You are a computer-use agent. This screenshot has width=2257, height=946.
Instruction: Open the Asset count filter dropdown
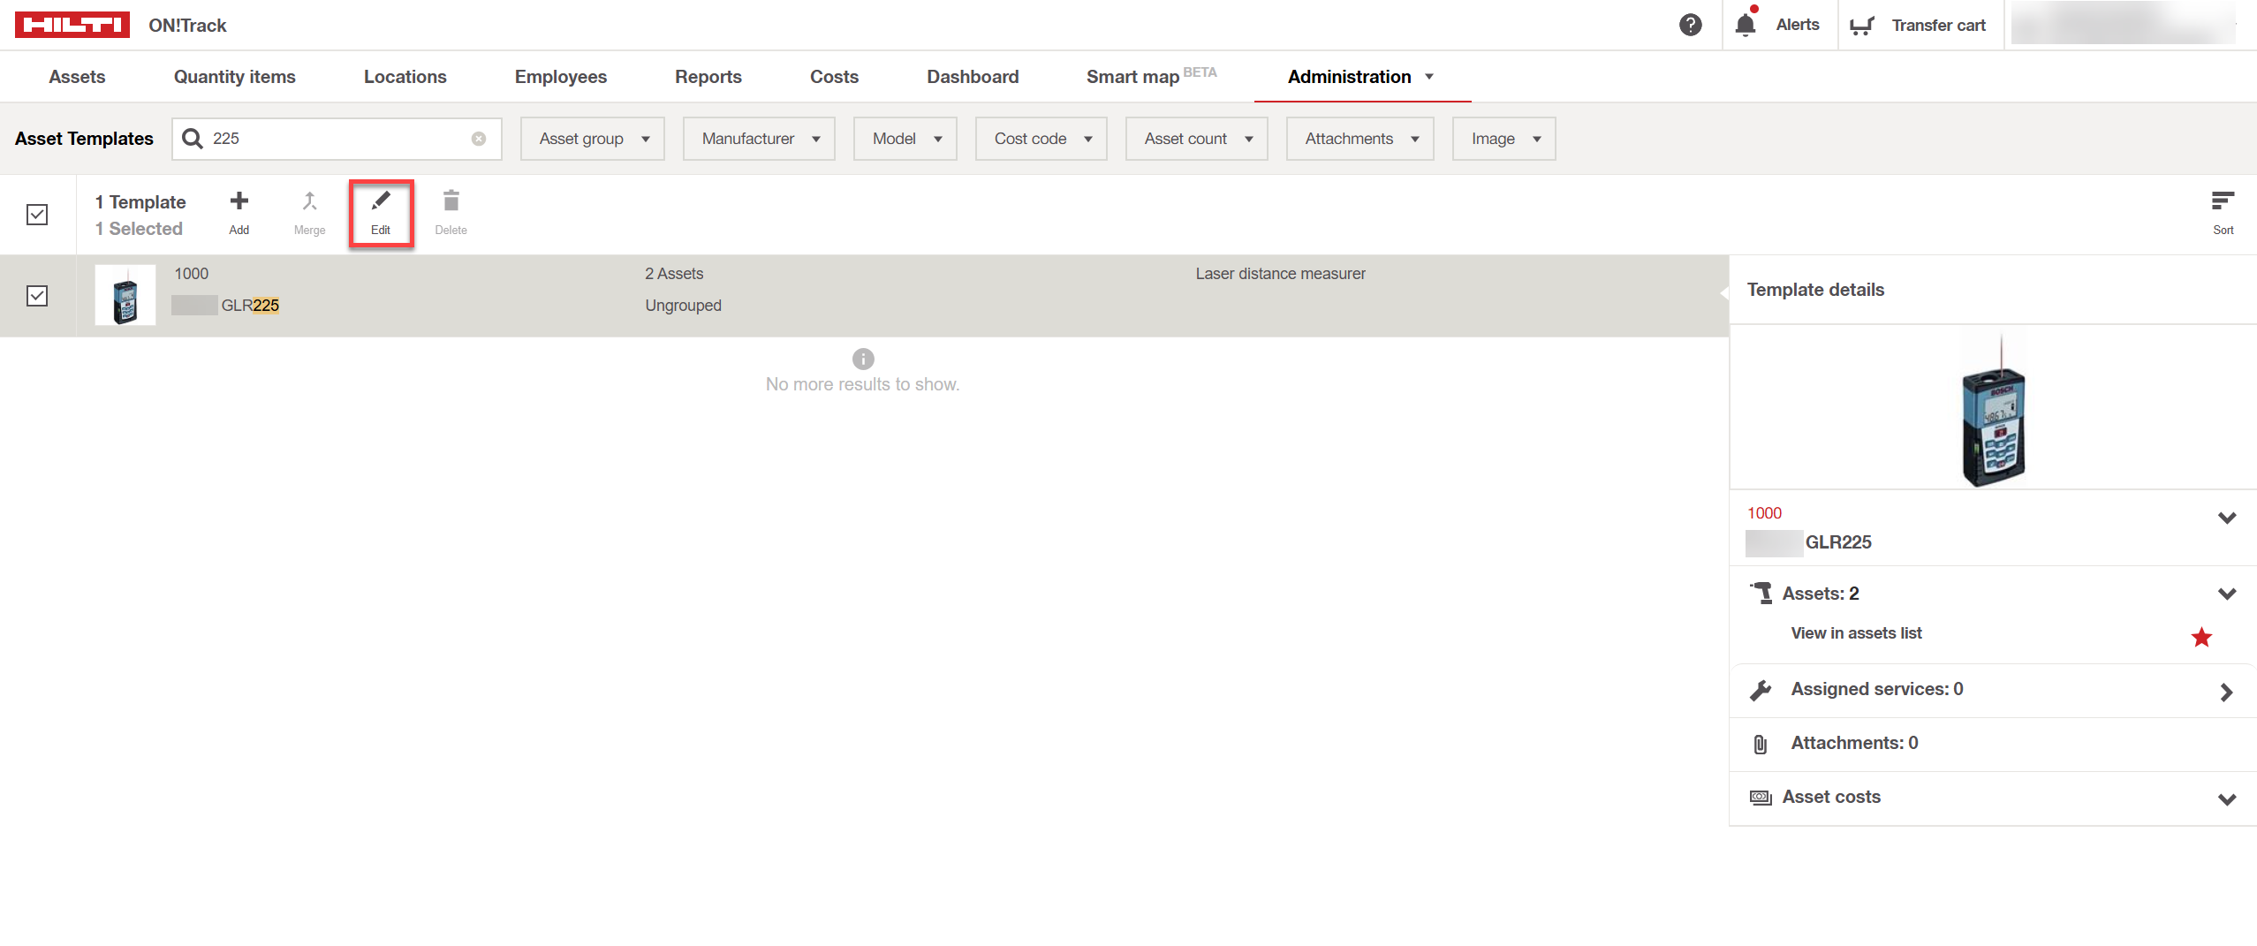[x=1197, y=139]
